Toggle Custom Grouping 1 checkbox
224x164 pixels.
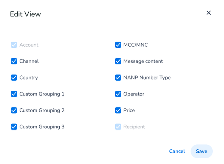click(x=14, y=94)
